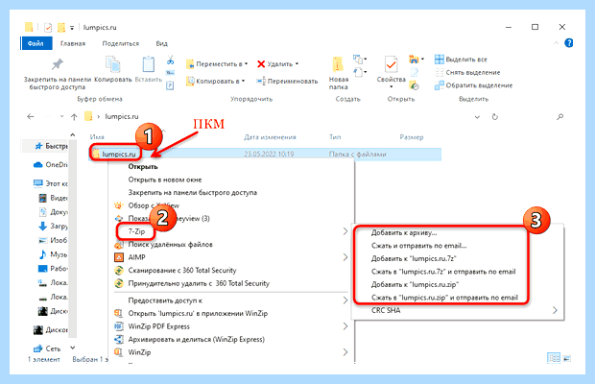595x384 pixels.
Task: Click the red Delete X icon
Action: 261,64
